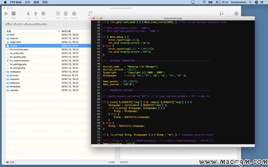
Task: Open the 编辑 menu
Action: [36, 2]
